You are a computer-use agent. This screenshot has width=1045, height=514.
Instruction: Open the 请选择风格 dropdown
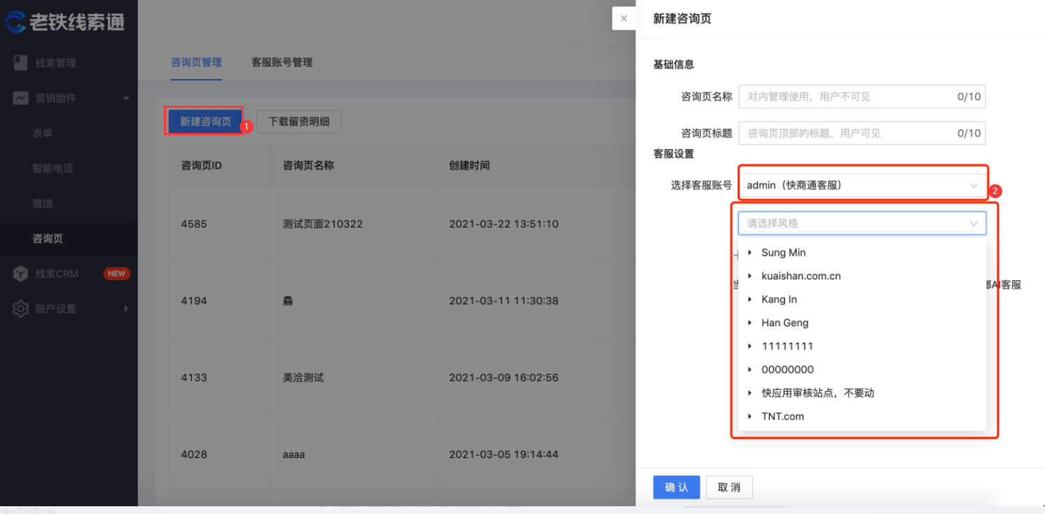861,223
